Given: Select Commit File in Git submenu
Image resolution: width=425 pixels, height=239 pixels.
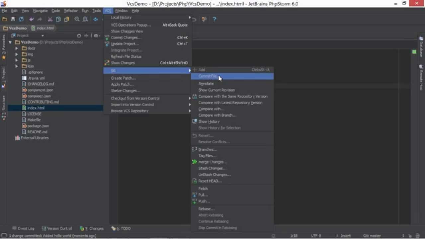Looking at the screenshot, I should 232,76.
